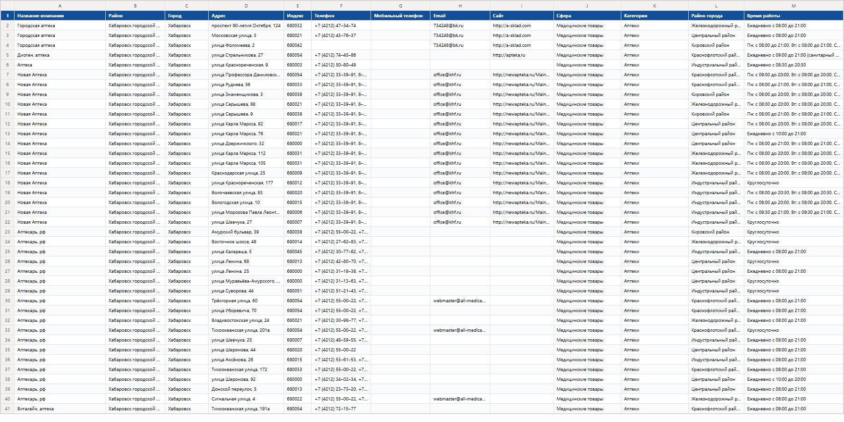Viewport: 844px width, 422px height.
Task: Click the 'Email' header cell
Action: click(460, 15)
